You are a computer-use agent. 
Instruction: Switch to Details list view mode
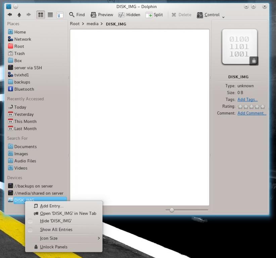coord(50,15)
